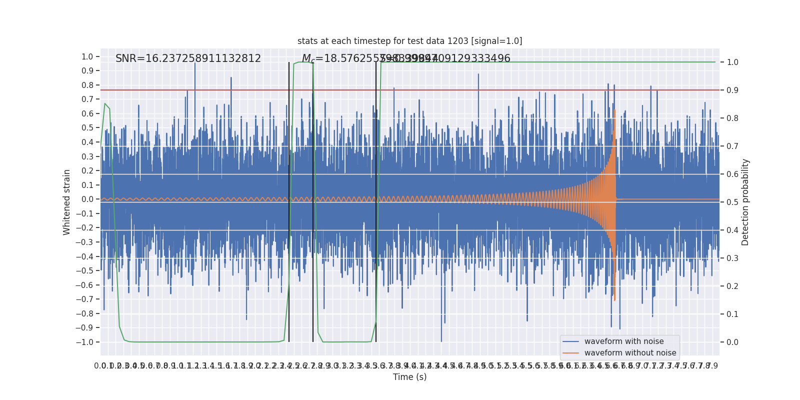800x400 pixels.
Task: Select the 1.0 tick on Detection probability axis
Action: pos(732,62)
